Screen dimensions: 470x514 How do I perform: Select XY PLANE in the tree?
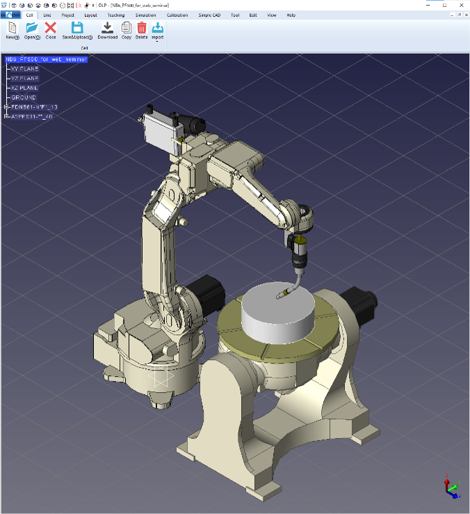[24, 69]
